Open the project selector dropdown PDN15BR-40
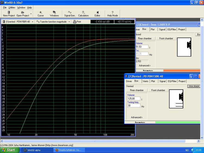The height and width of the screenshot is (153, 204). click(18, 21)
